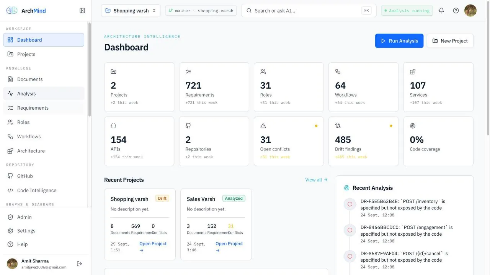Open Admin in sidebar
The height and width of the screenshot is (275, 490).
pyautogui.click(x=46, y=217)
